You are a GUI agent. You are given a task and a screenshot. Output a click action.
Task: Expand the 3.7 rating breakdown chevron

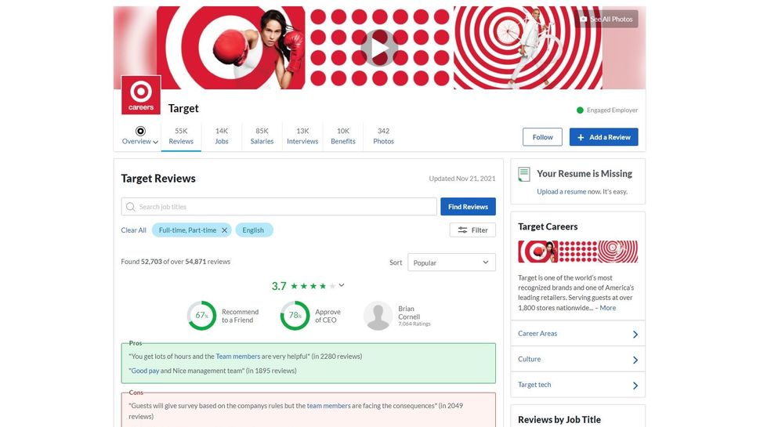click(x=342, y=285)
